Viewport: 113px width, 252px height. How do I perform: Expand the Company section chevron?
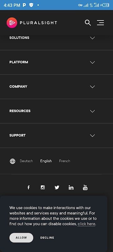92,87
